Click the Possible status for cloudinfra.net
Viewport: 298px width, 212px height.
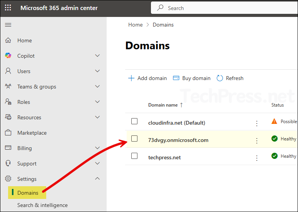tap(289, 122)
